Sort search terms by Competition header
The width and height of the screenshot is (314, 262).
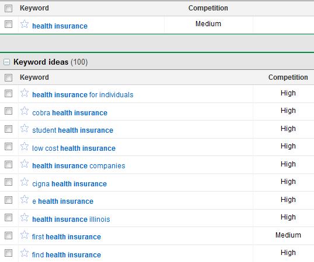tap(208, 8)
